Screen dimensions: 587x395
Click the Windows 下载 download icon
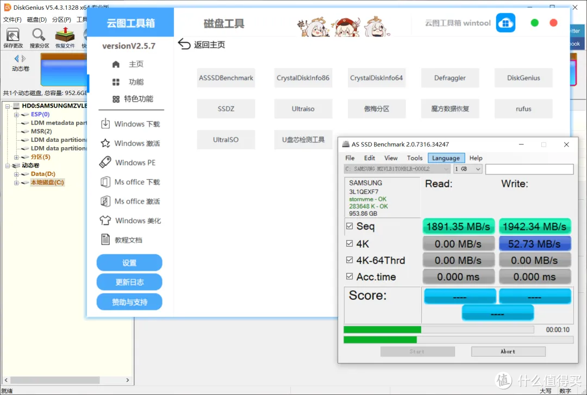point(105,123)
